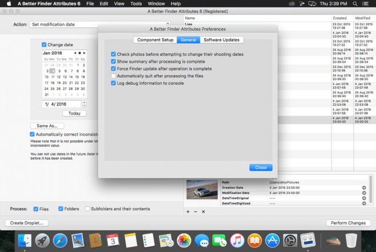Click the car image thumbnail preview
This screenshot has height=252, width=376.
[x=202, y=190]
